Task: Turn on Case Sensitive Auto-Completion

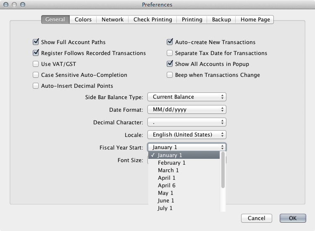Action: click(36, 75)
